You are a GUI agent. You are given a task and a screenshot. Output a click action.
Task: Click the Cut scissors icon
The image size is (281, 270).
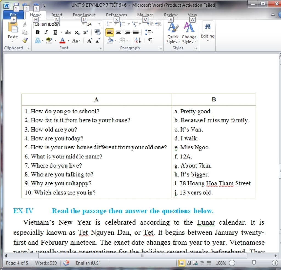25,24
